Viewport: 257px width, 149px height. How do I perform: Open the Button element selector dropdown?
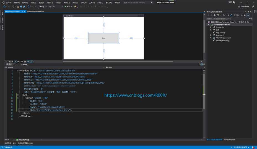coord(54,67)
